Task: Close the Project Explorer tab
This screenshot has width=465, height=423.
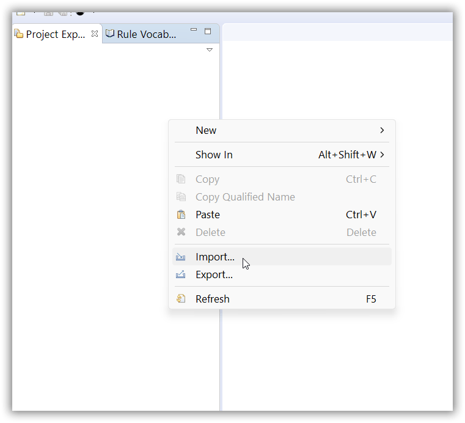Action: pos(95,34)
